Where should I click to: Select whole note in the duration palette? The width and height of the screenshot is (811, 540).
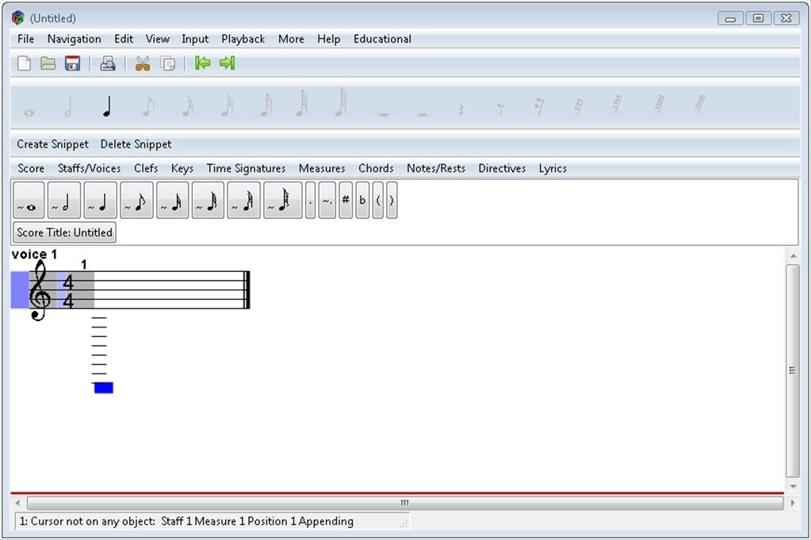pos(29,113)
